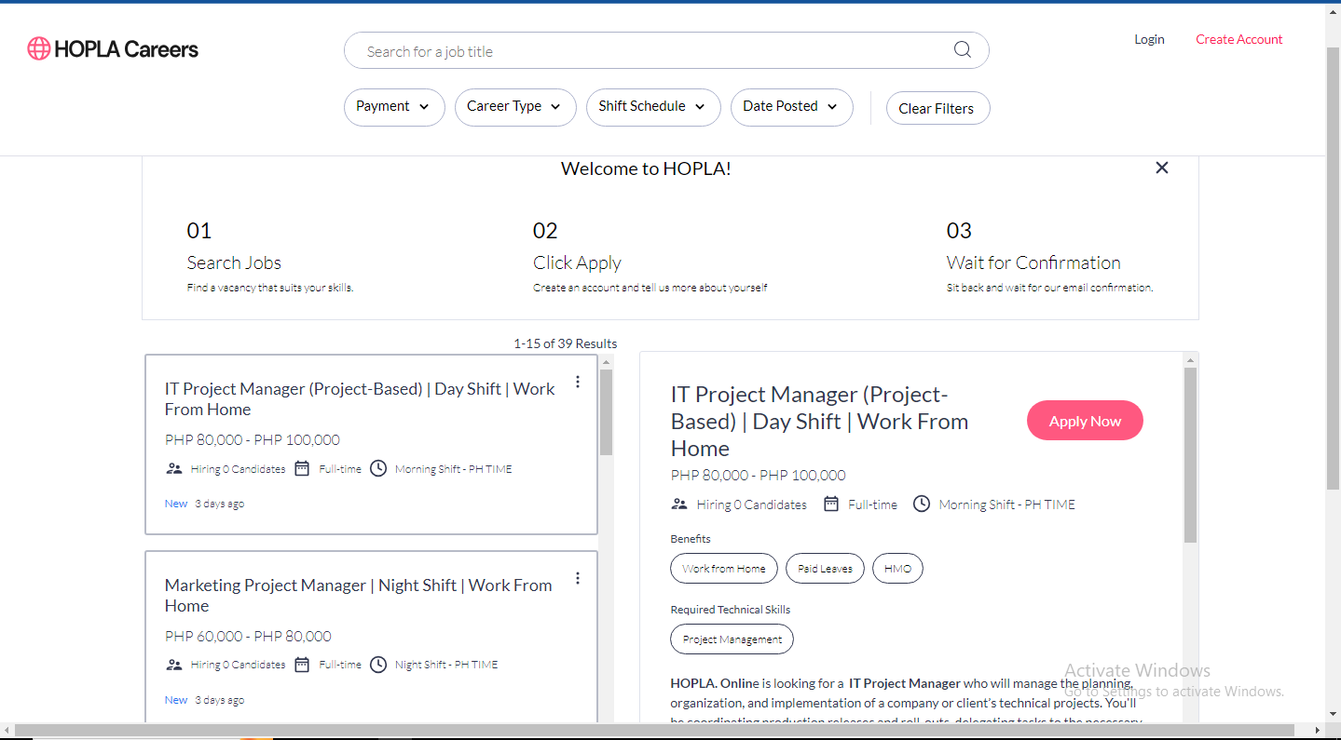Click HOPLA Careers brand text

tap(126, 49)
